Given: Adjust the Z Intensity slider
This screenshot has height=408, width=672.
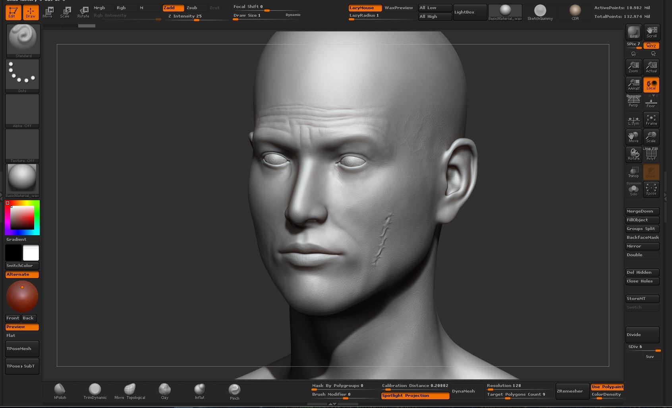Looking at the screenshot, I should 196,17.
